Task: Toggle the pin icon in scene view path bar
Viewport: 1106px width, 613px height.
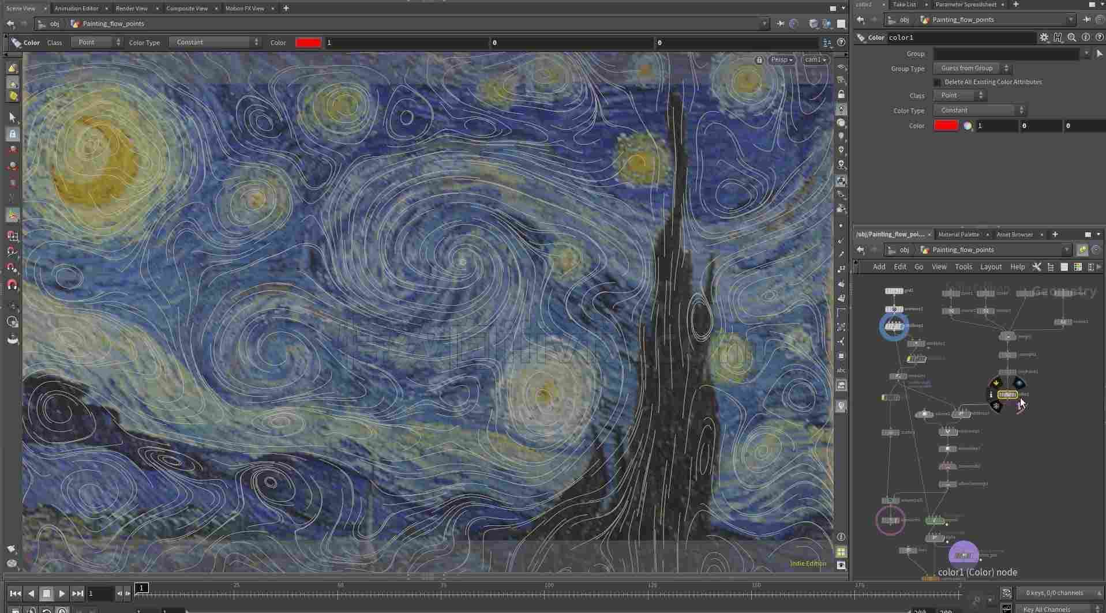Action: [x=781, y=24]
